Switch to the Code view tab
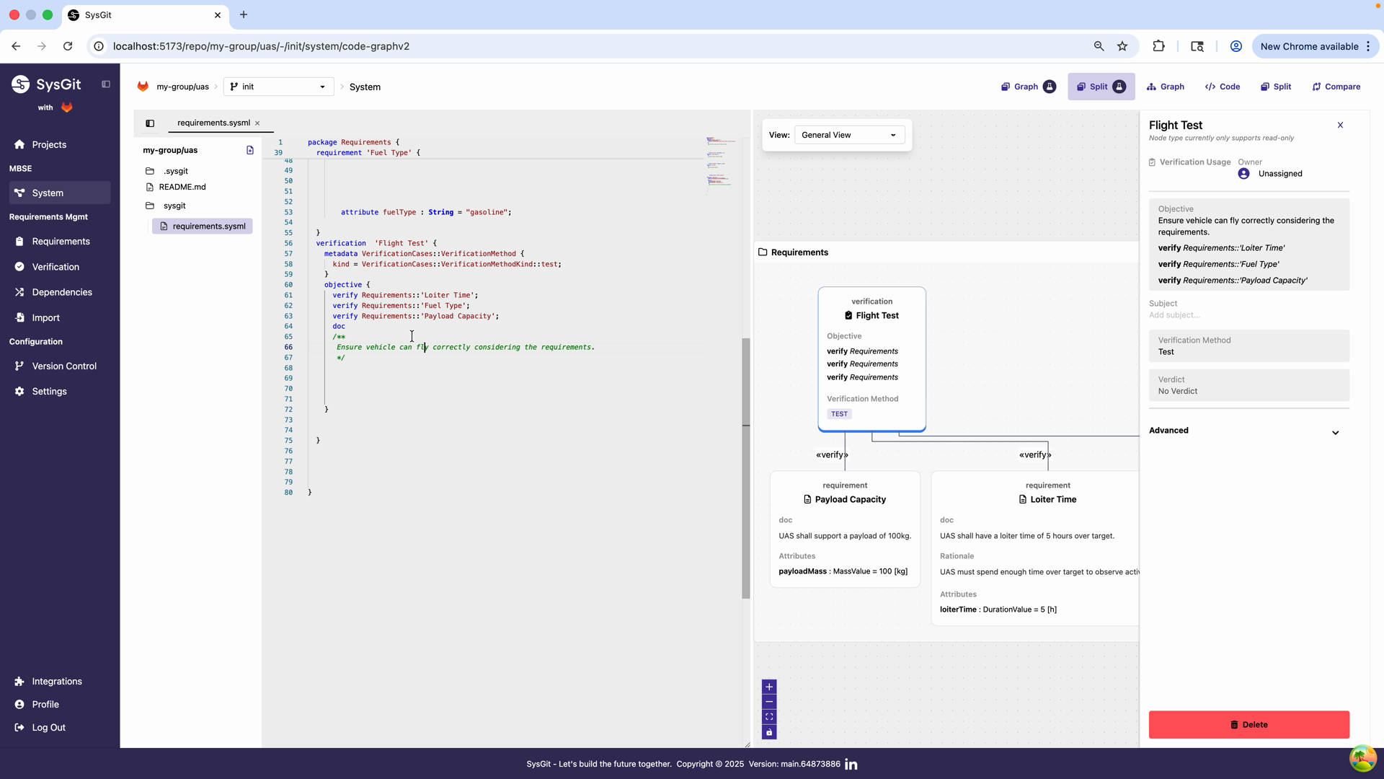This screenshot has width=1384, height=779. pos(1223,87)
